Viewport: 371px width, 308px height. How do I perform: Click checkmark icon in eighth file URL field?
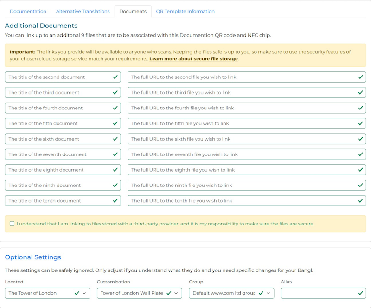click(360, 170)
